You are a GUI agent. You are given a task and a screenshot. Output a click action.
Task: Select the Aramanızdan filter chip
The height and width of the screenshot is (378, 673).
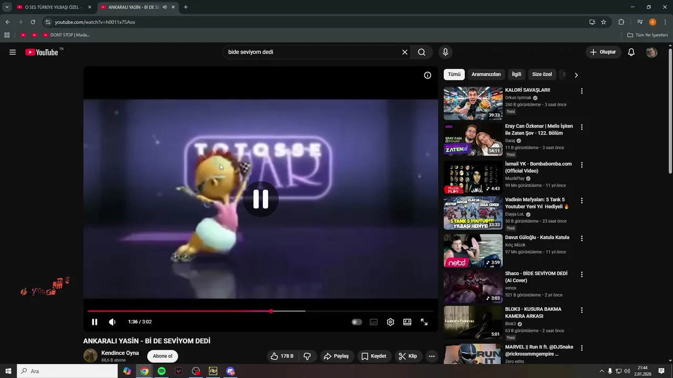(486, 75)
